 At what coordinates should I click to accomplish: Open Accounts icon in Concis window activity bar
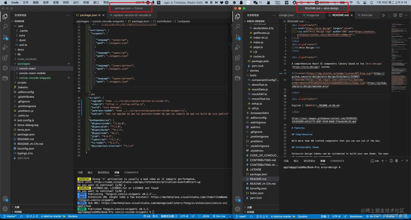tap(5, 199)
